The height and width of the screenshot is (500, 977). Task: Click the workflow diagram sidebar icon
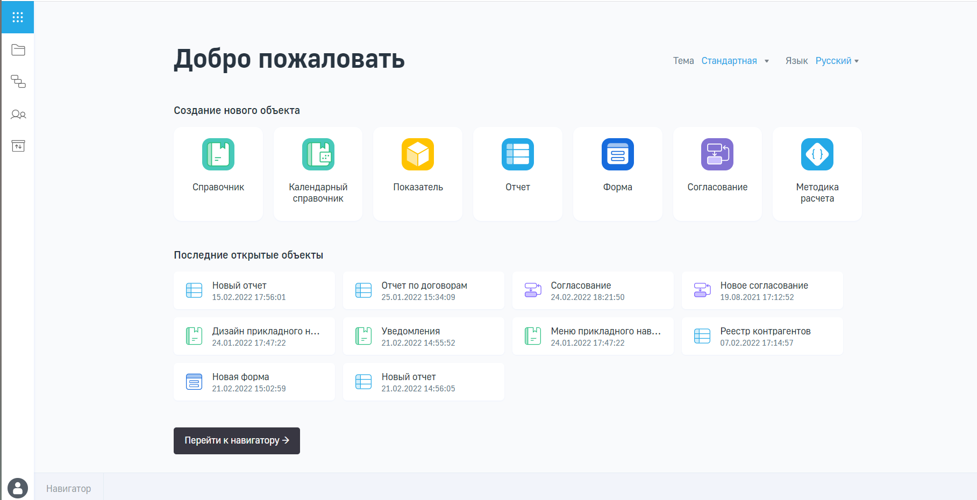tap(18, 82)
